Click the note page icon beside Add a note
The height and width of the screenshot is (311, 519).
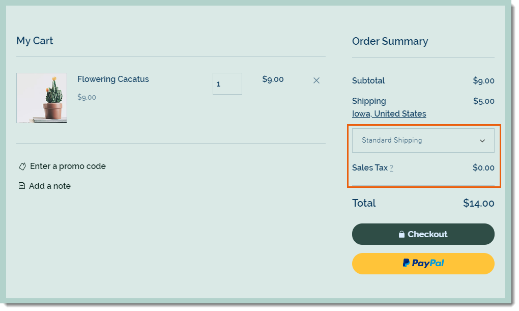21,186
